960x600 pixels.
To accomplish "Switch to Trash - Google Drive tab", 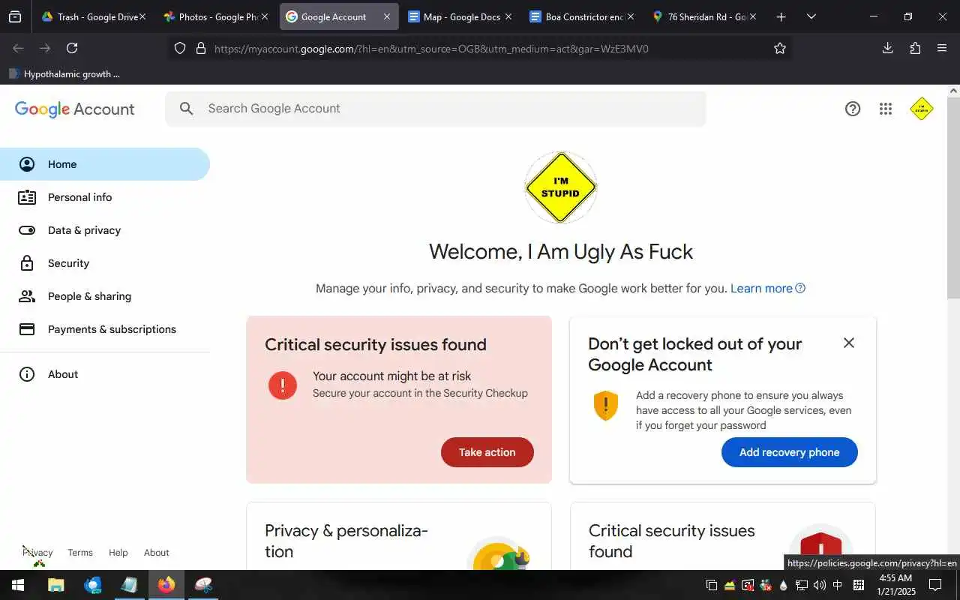I will 93,16.
